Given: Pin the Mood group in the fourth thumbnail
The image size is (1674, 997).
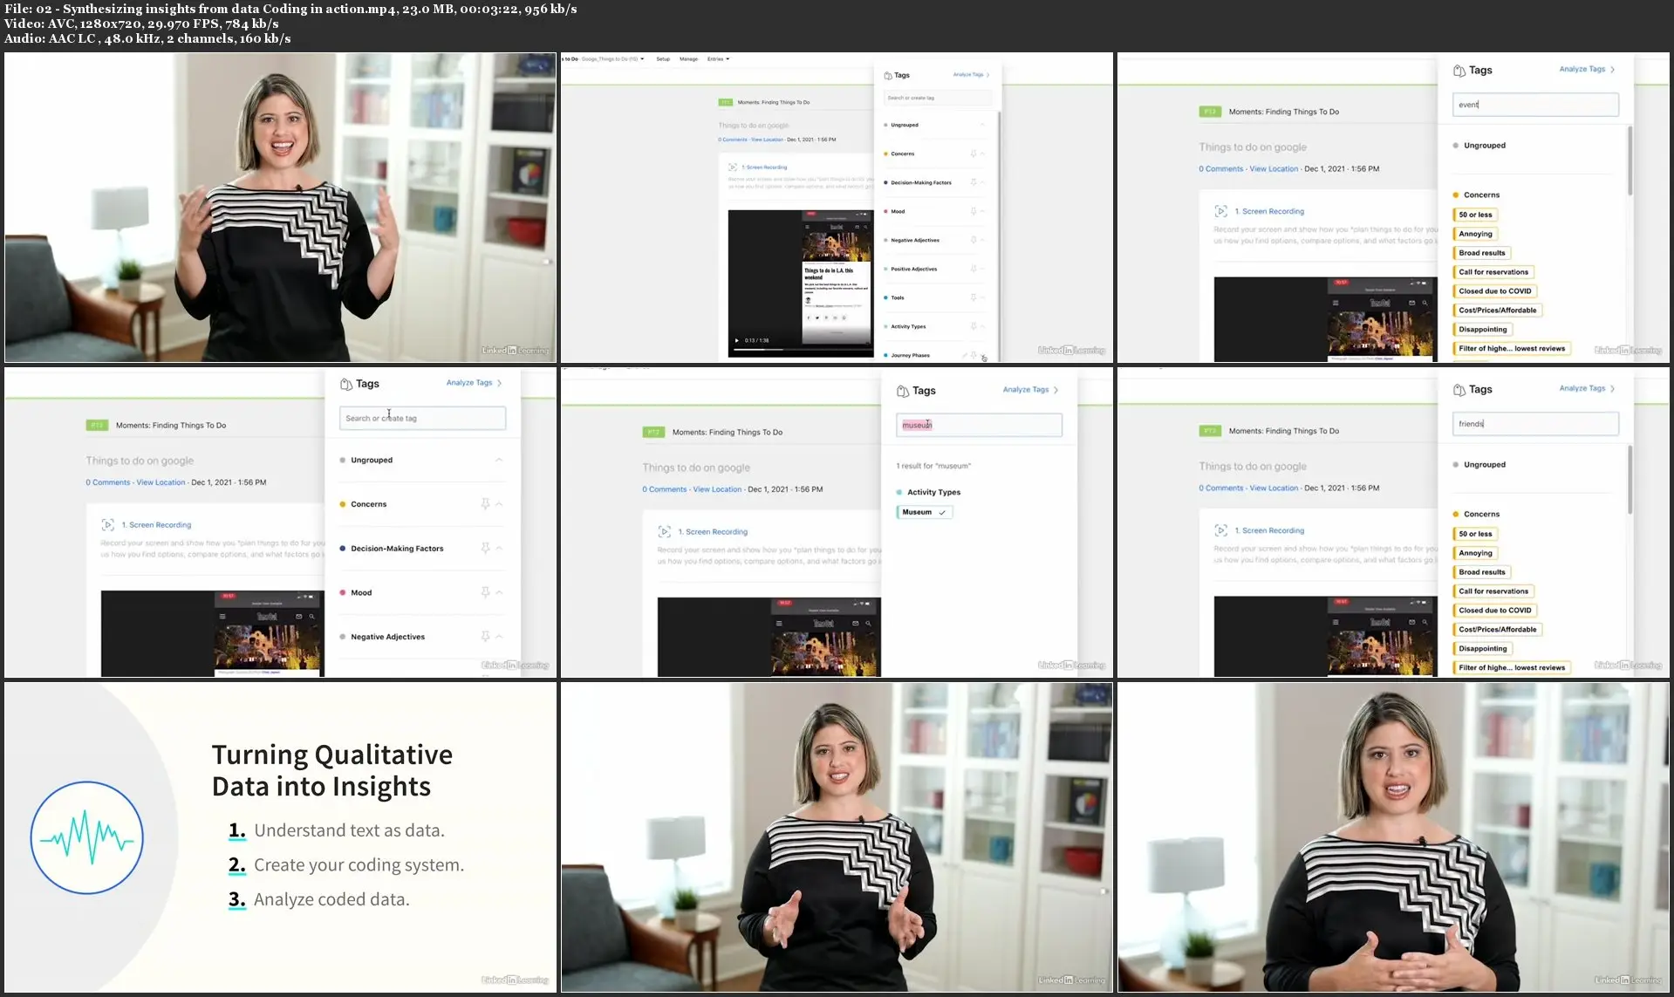Looking at the screenshot, I should pos(485,593).
